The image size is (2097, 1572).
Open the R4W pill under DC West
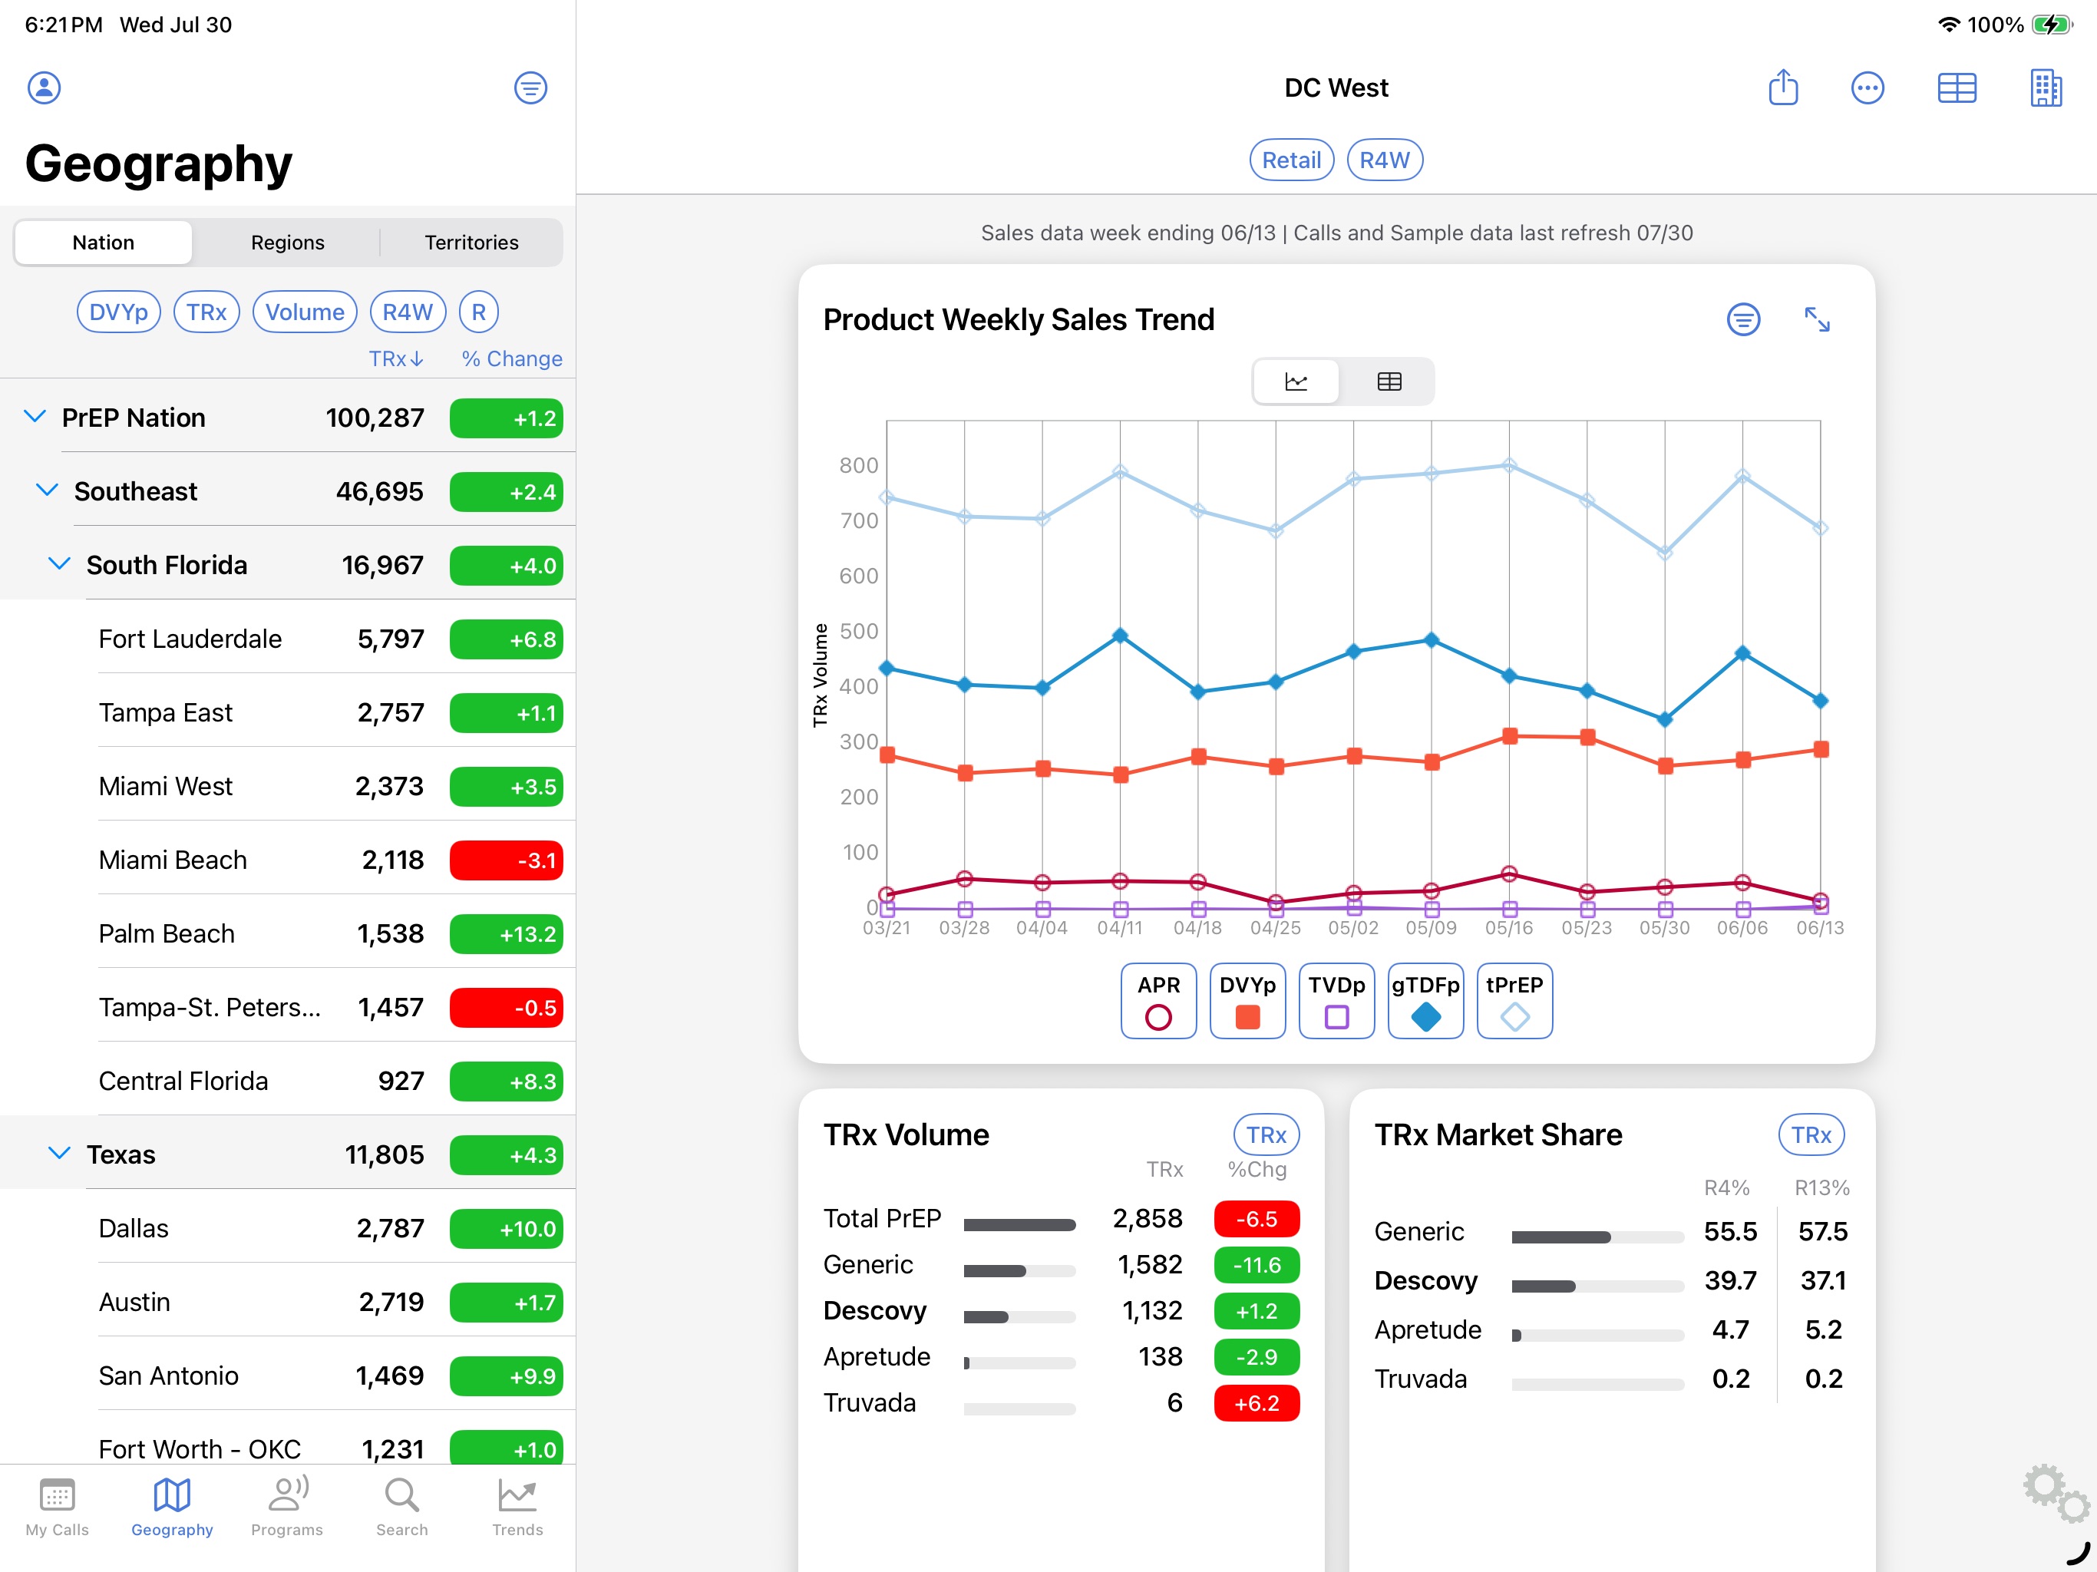[x=1384, y=160]
